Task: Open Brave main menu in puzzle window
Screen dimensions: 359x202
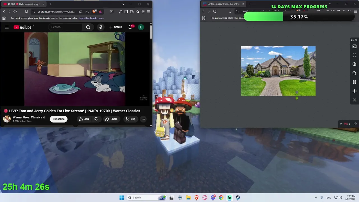Action: pos(355,12)
